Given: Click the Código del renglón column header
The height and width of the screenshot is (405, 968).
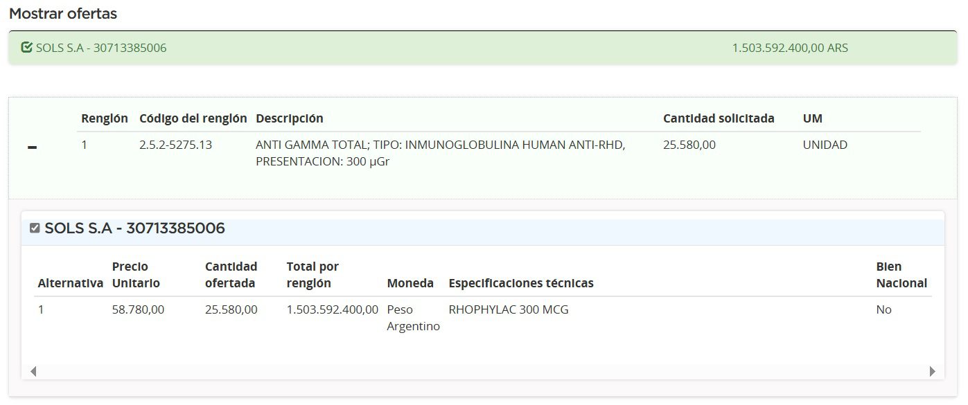Looking at the screenshot, I should tap(193, 118).
